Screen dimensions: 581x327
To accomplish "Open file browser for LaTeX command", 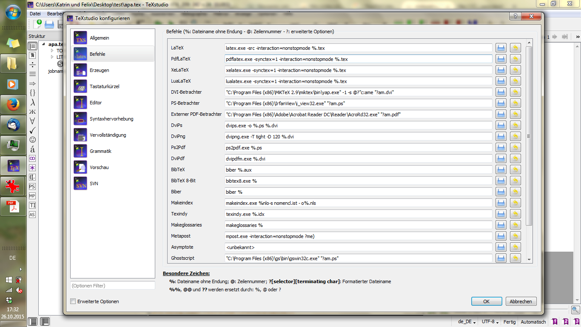I will (x=501, y=48).
